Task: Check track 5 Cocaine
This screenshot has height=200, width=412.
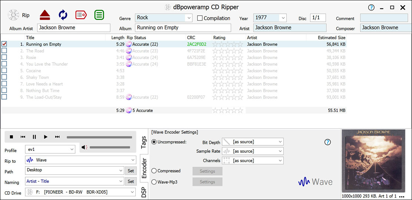Action: pos(4,70)
